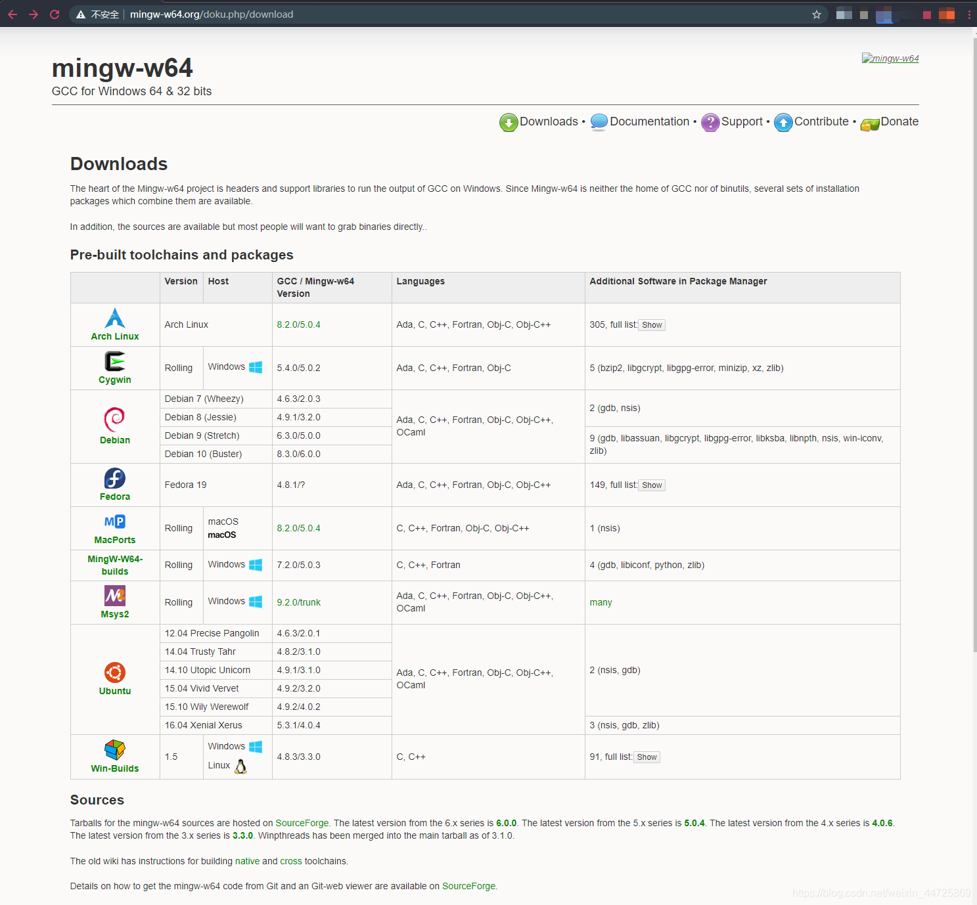977x905 pixels.
Task: Click the browser back arrow
Action: [x=12, y=14]
